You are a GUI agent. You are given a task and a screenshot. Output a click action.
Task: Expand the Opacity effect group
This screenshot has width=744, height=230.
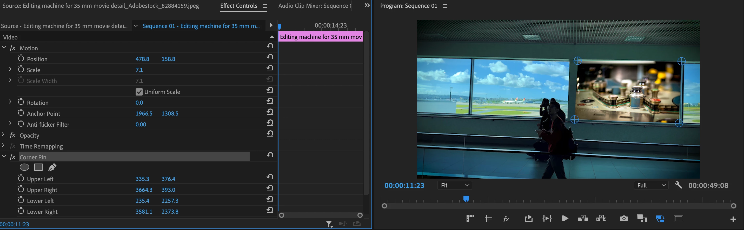point(3,134)
